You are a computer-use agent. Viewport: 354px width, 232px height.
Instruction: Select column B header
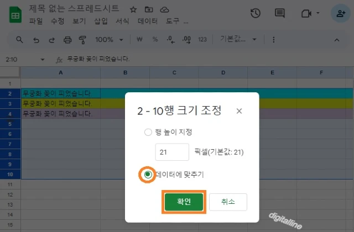point(125,72)
